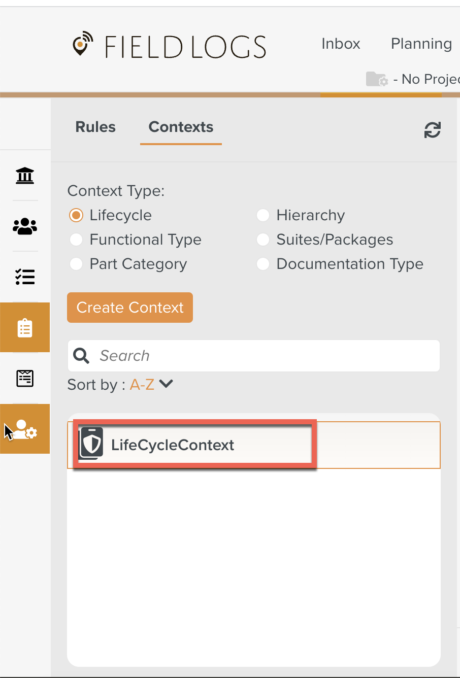Select the user settings sidebar icon
This screenshot has width=460, height=678.
point(25,429)
